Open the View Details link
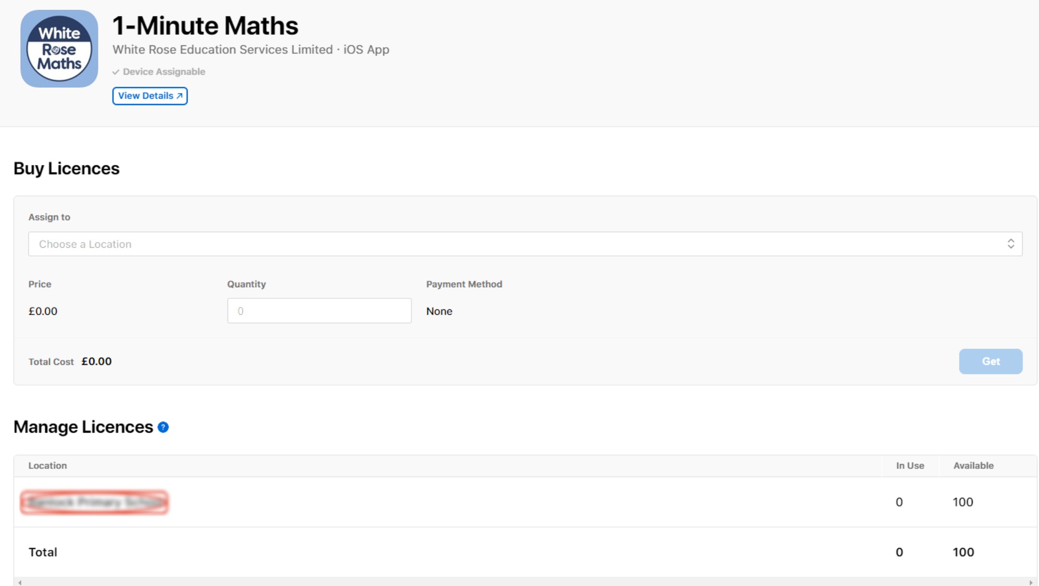The width and height of the screenshot is (1039, 586). 146,96
